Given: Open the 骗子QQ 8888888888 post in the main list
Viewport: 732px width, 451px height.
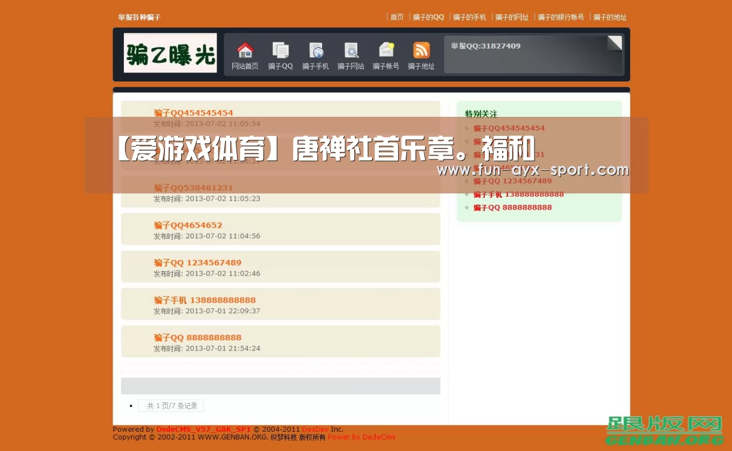Looking at the screenshot, I should (198, 337).
